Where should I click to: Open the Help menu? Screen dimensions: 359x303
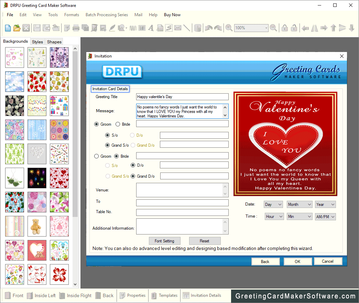coord(153,15)
